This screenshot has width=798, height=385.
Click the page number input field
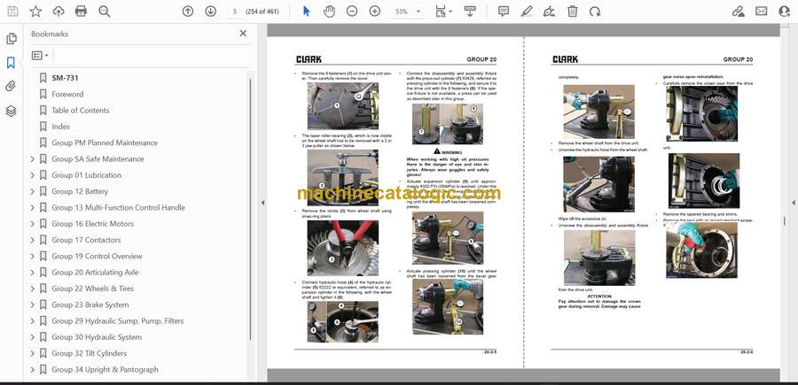(235, 12)
